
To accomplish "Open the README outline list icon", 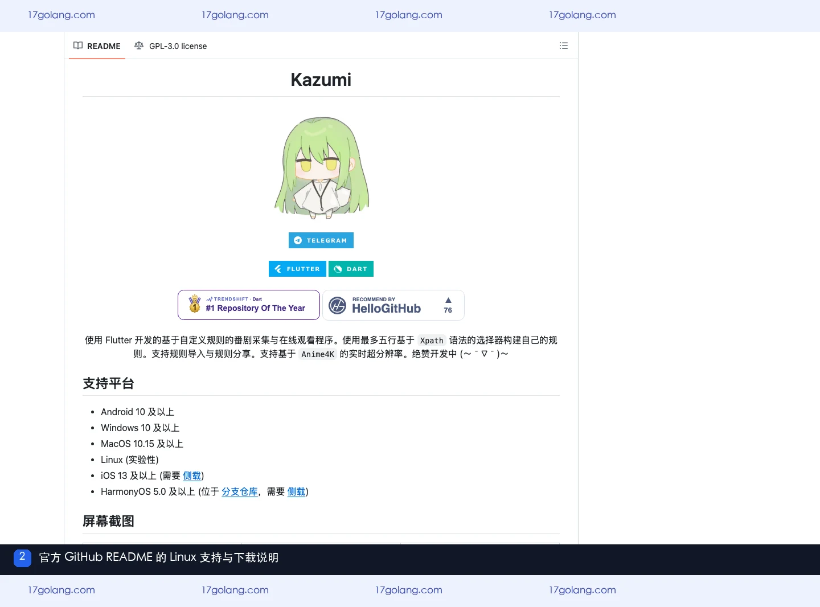I will pyautogui.click(x=564, y=46).
